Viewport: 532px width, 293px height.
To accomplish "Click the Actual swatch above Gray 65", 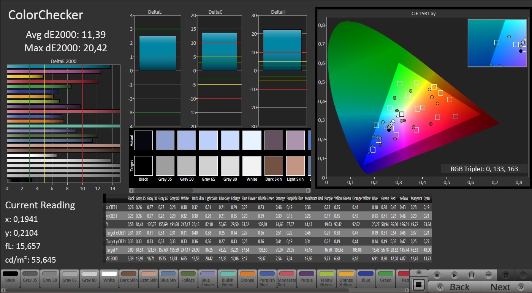I will [x=208, y=140].
